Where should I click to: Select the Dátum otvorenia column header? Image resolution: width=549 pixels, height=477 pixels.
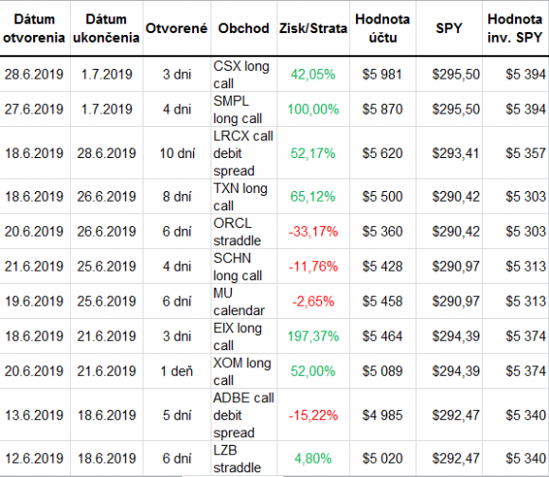(x=35, y=28)
